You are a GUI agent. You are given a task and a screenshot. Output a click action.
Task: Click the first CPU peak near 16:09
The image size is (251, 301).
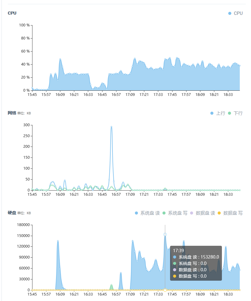pyautogui.click(x=60, y=59)
